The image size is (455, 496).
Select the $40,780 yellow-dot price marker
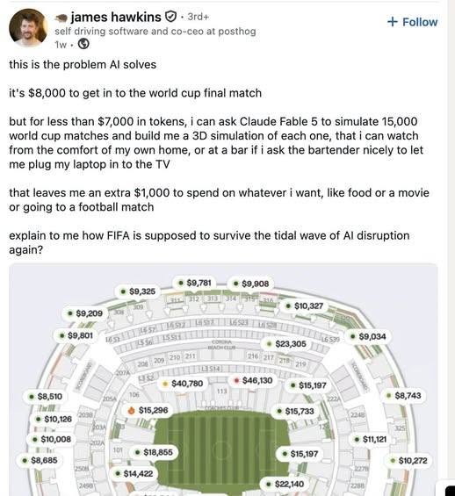tap(182, 384)
